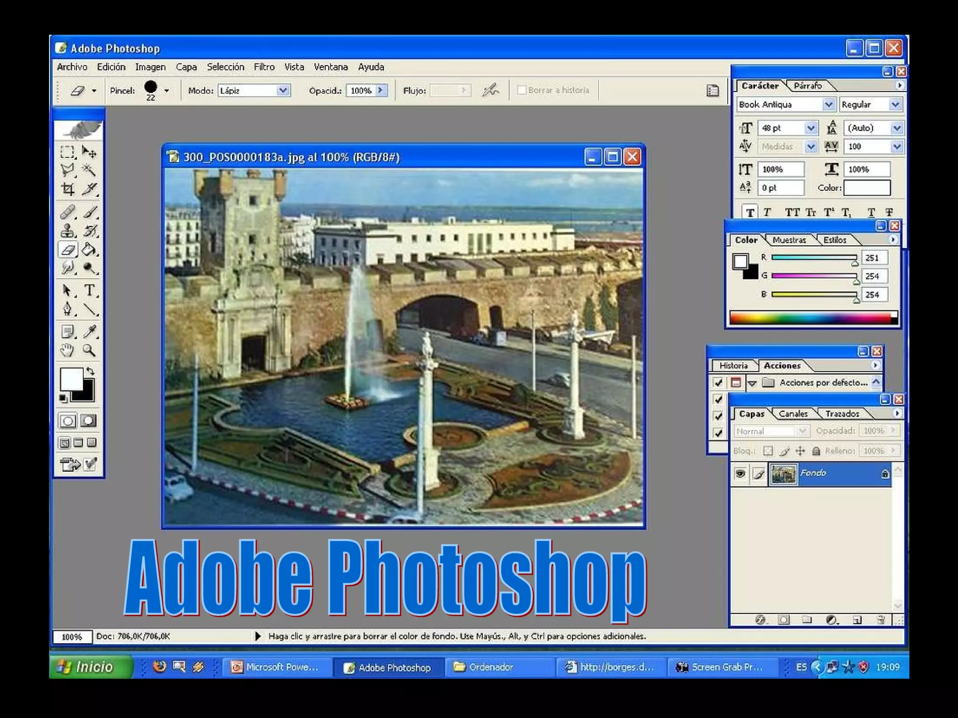This screenshot has width=958, height=718.
Task: Toggle Acciones por defecto item checkmark
Action: (x=718, y=383)
